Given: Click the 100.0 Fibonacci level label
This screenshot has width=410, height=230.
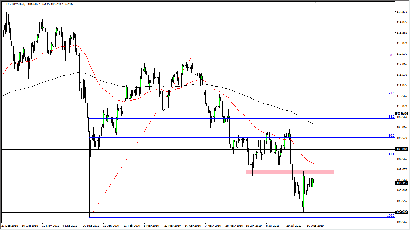Looking at the screenshot, I should coord(391,216).
